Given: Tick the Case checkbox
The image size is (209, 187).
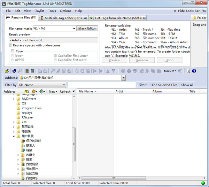Looking at the screenshot, I should pyautogui.click(x=13, y=51).
